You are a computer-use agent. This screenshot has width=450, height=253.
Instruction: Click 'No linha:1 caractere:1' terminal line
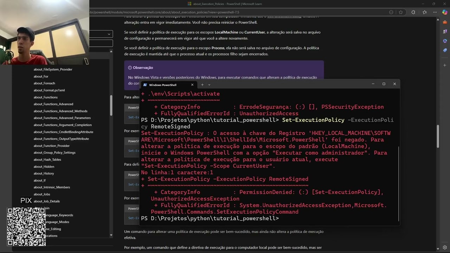[177, 173]
